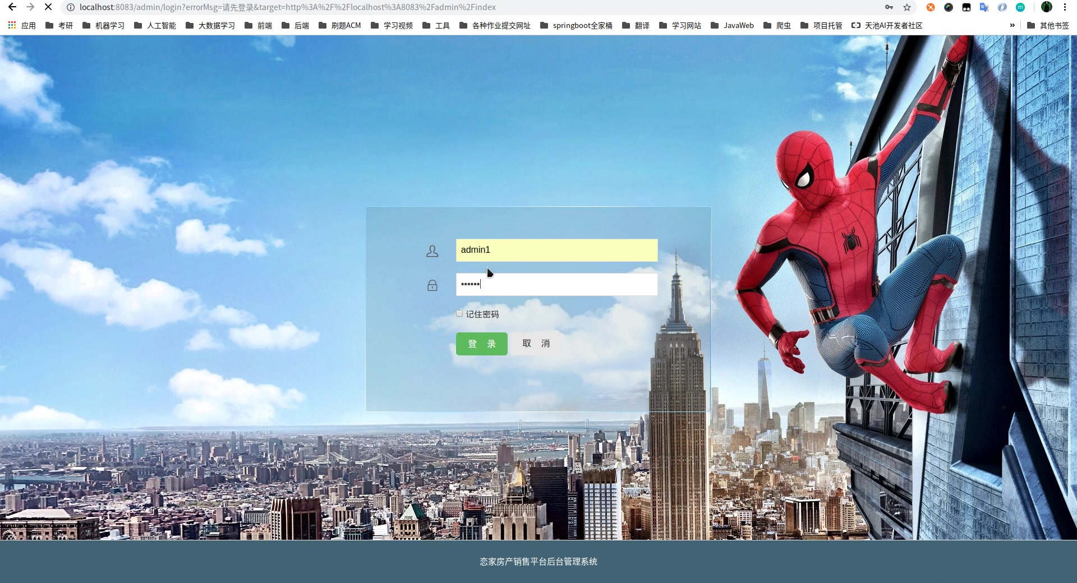
Task: Stop page loading with the X button
Action: pos(48,7)
